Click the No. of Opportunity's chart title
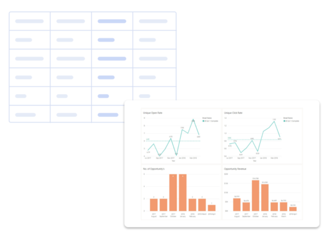 (x=154, y=169)
